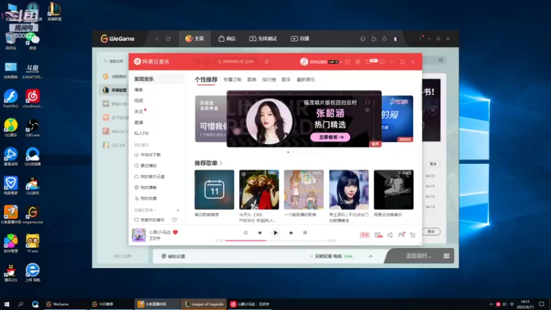
Task: Click the 正在运行 button in WeGame
Action: (x=418, y=256)
